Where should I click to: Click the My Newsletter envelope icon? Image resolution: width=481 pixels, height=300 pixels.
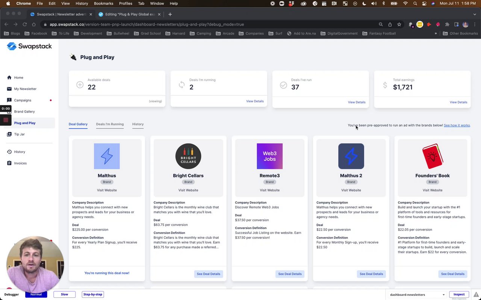click(x=9, y=89)
